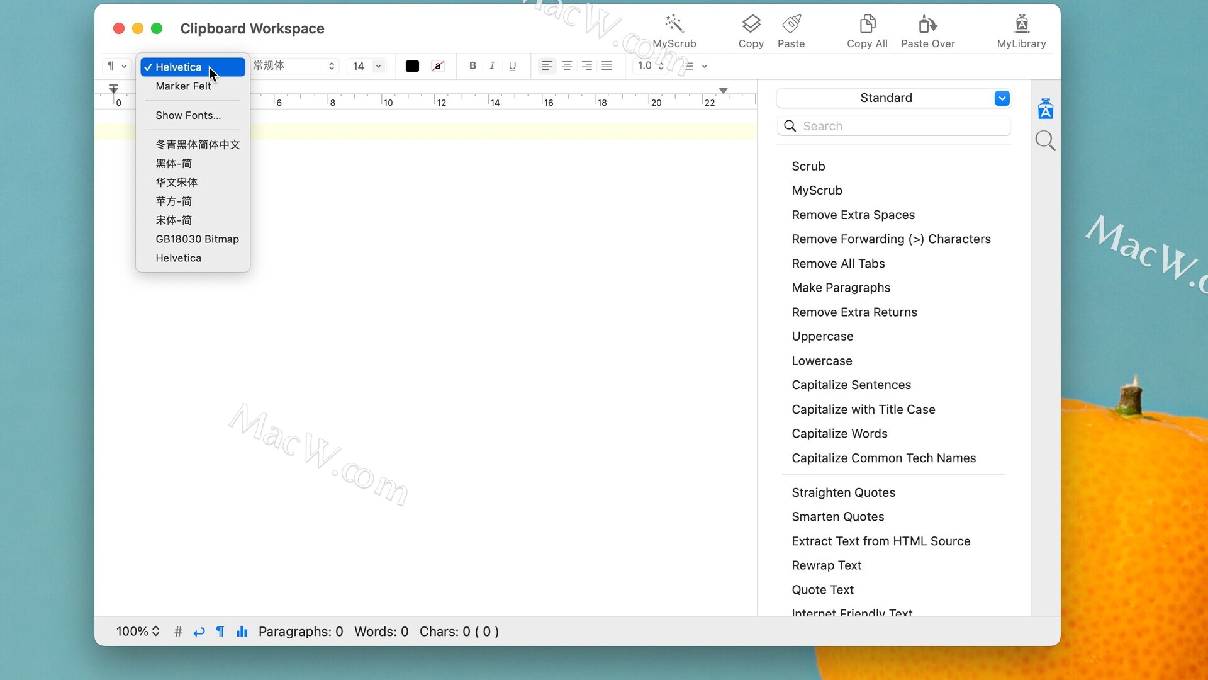Toggle bold formatting
Screen dimensions: 1208x680
pyautogui.click(x=473, y=65)
